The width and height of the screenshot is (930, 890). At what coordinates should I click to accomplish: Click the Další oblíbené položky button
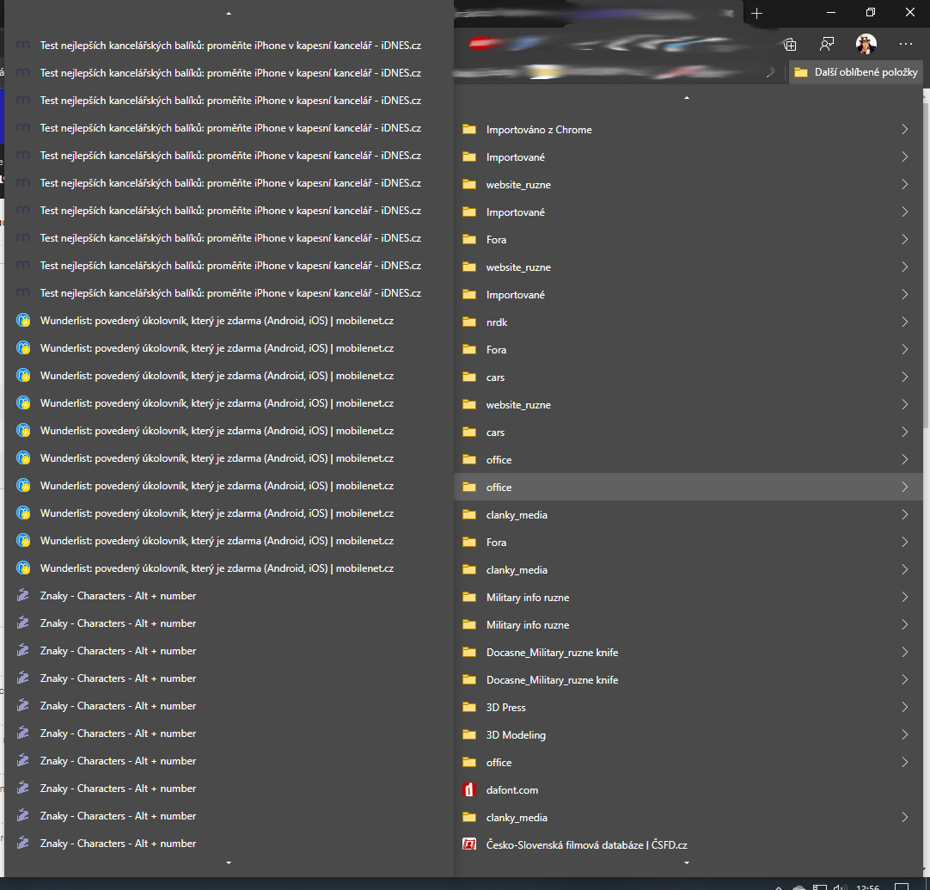click(x=856, y=71)
